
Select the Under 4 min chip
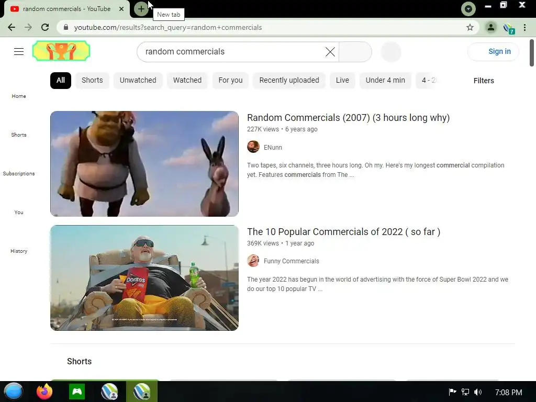pyautogui.click(x=385, y=80)
